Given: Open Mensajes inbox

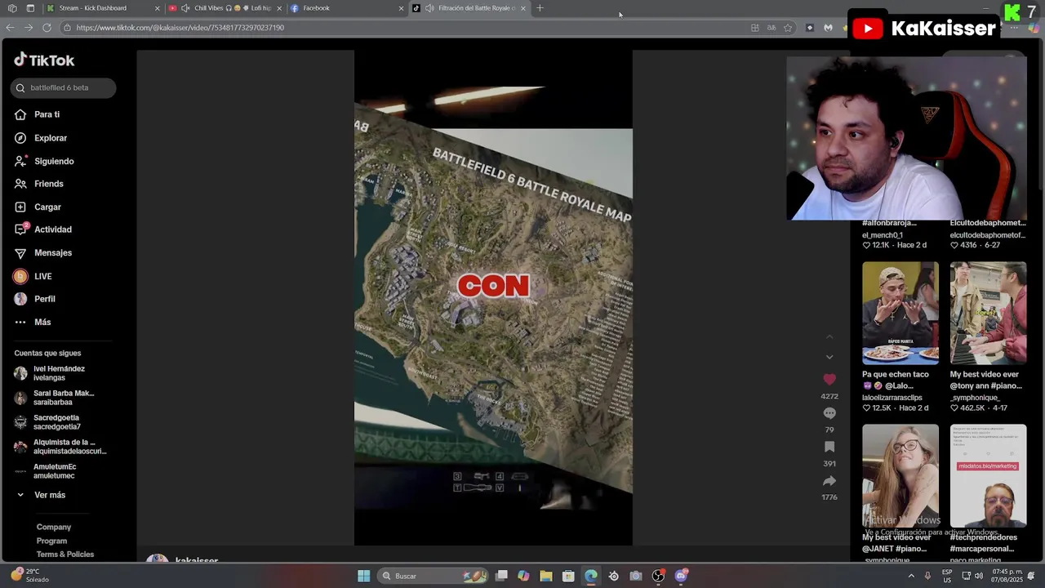Looking at the screenshot, I should pos(43,252).
